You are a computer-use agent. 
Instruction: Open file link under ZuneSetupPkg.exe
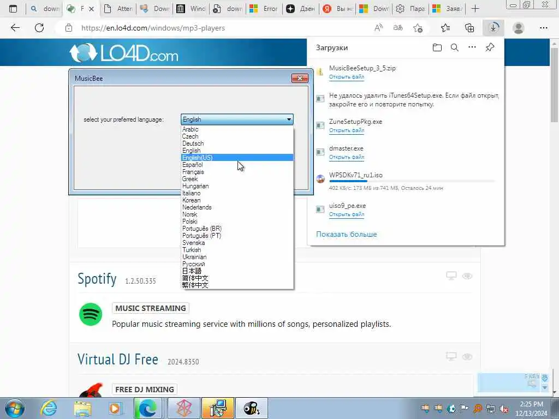[x=346, y=130]
